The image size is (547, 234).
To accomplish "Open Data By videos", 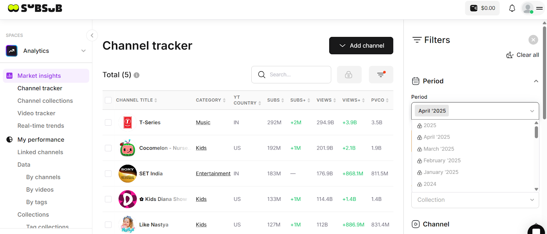I will (40, 190).
